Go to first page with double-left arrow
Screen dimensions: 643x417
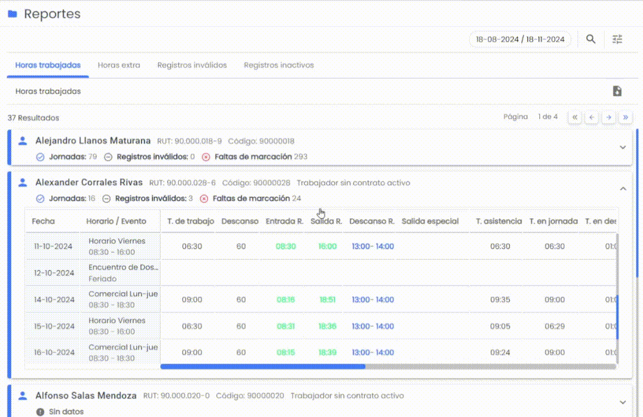575,118
